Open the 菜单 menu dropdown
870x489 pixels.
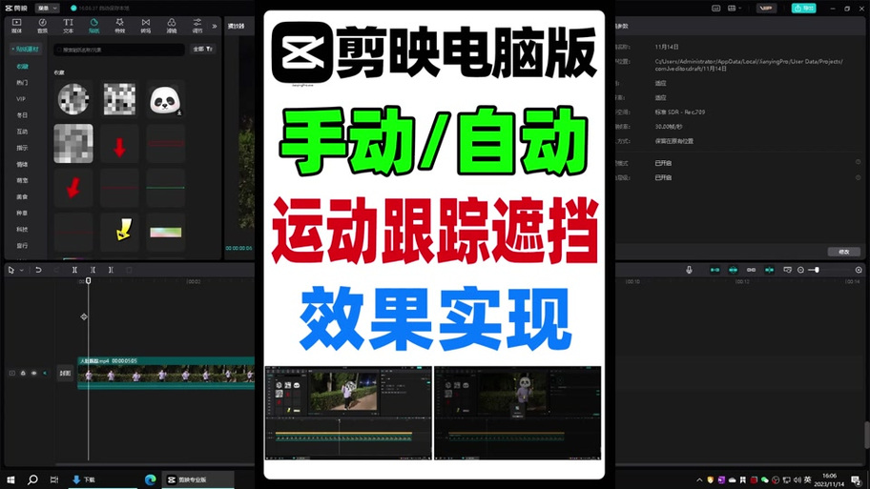[x=47, y=9]
